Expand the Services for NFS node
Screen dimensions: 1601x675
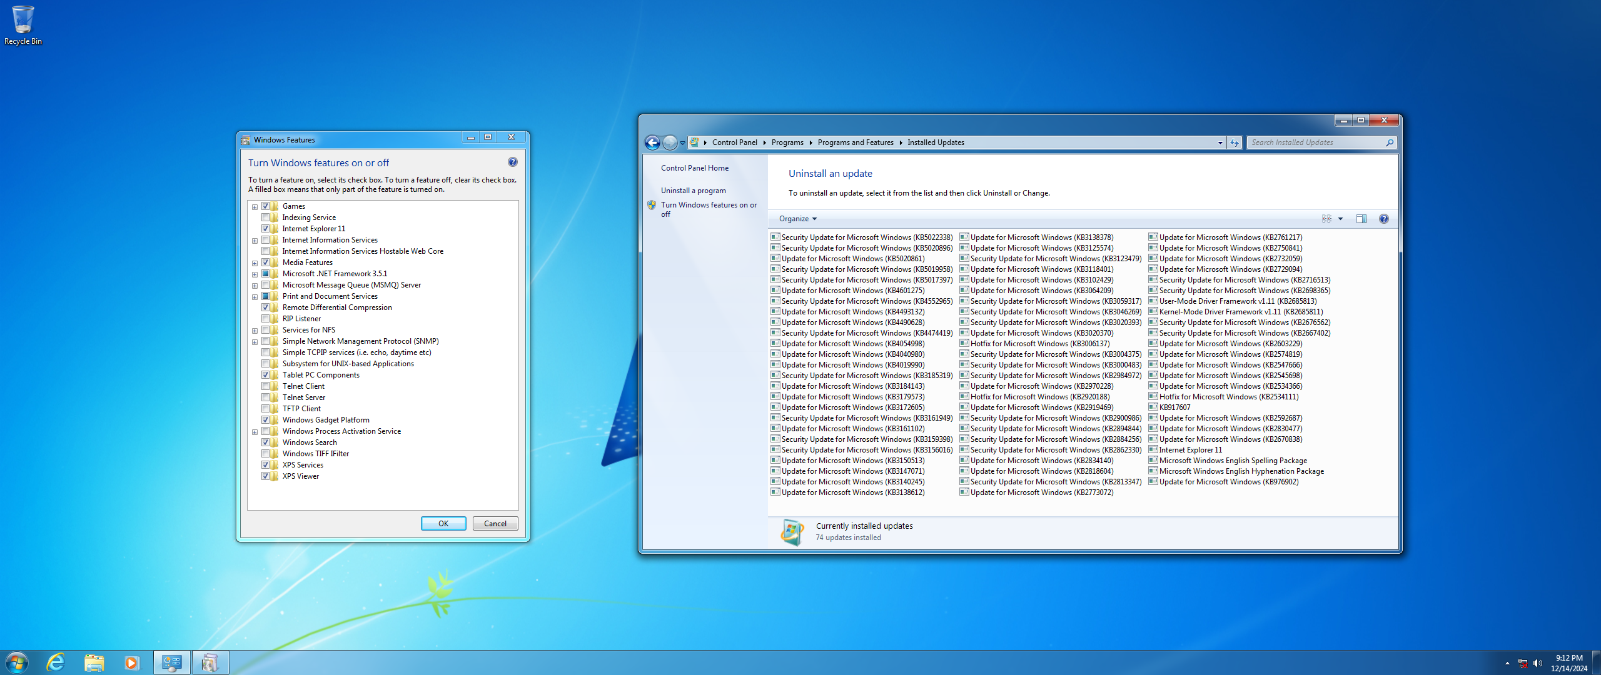pos(255,331)
